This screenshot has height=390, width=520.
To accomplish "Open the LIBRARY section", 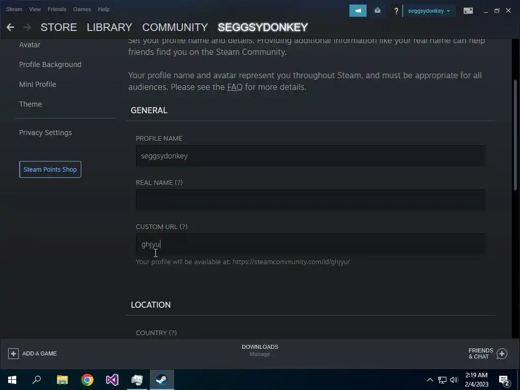I will [110, 27].
